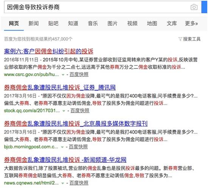Open the 北京晨报多媒体数字报刊 result link
Image resolution: width=208 pixels, height=190 pixels.
(76, 124)
